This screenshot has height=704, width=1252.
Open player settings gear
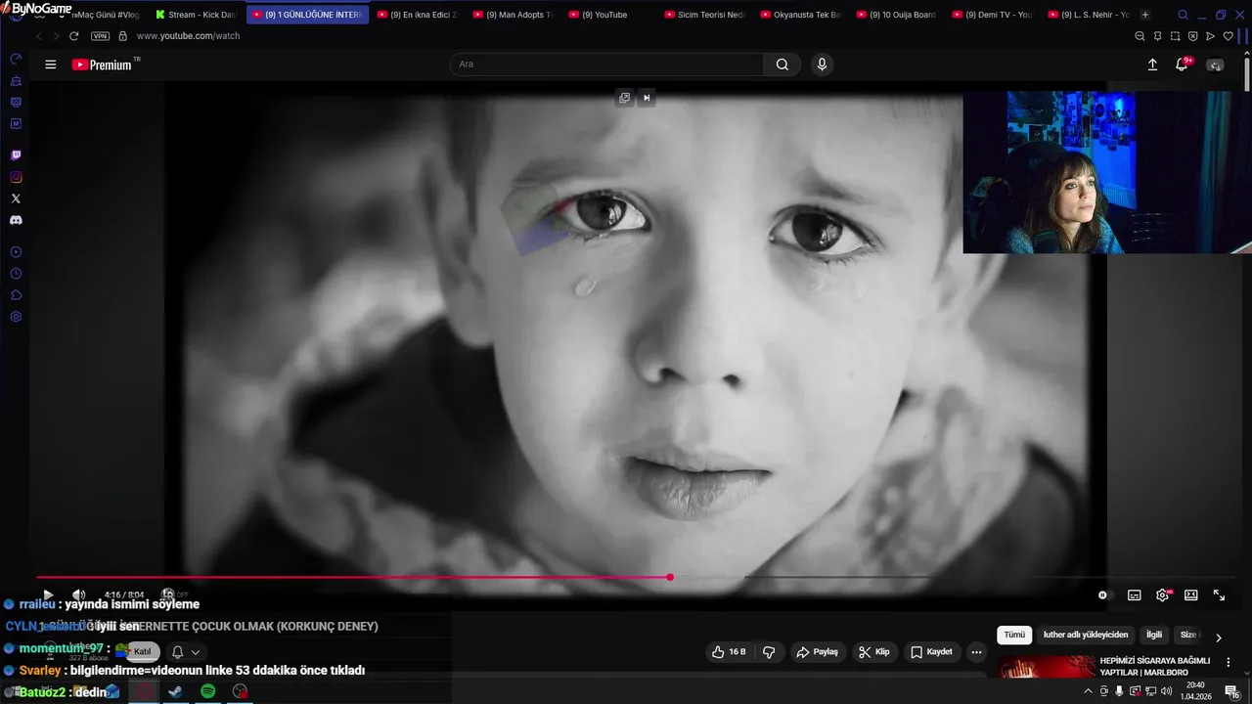[x=1162, y=594]
